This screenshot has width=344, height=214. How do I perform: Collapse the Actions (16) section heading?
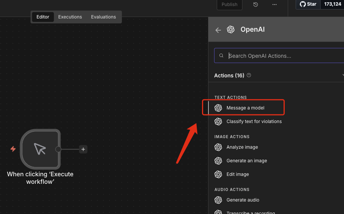229,75
